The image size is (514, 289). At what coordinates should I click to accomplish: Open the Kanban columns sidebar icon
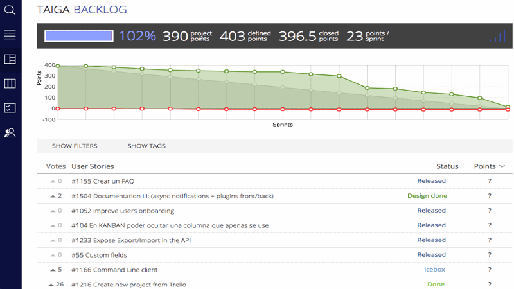point(10,83)
